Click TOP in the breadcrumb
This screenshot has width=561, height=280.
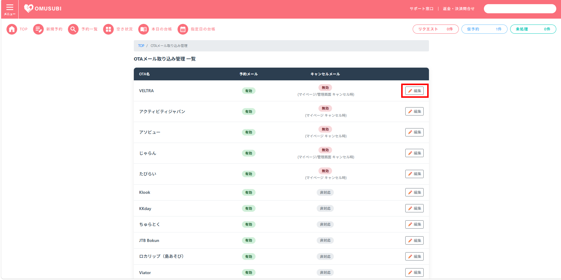(x=141, y=46)
